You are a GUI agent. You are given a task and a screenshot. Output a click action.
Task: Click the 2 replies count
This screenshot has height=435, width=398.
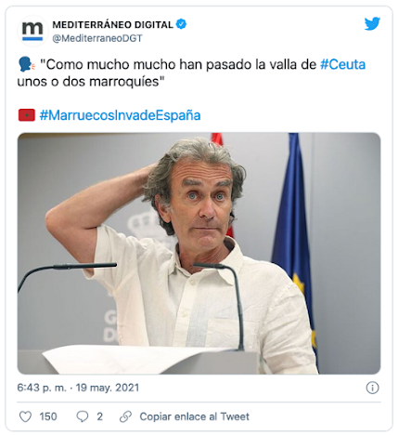(x=99, y=416)
